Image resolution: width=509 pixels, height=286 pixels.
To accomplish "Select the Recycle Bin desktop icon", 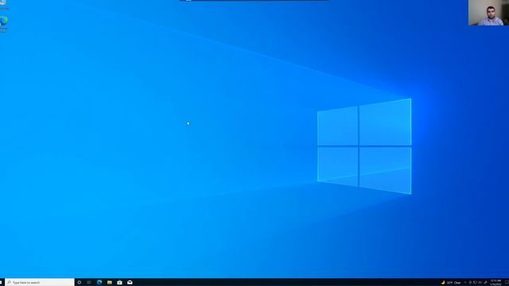I will click(x=4, y=5).
